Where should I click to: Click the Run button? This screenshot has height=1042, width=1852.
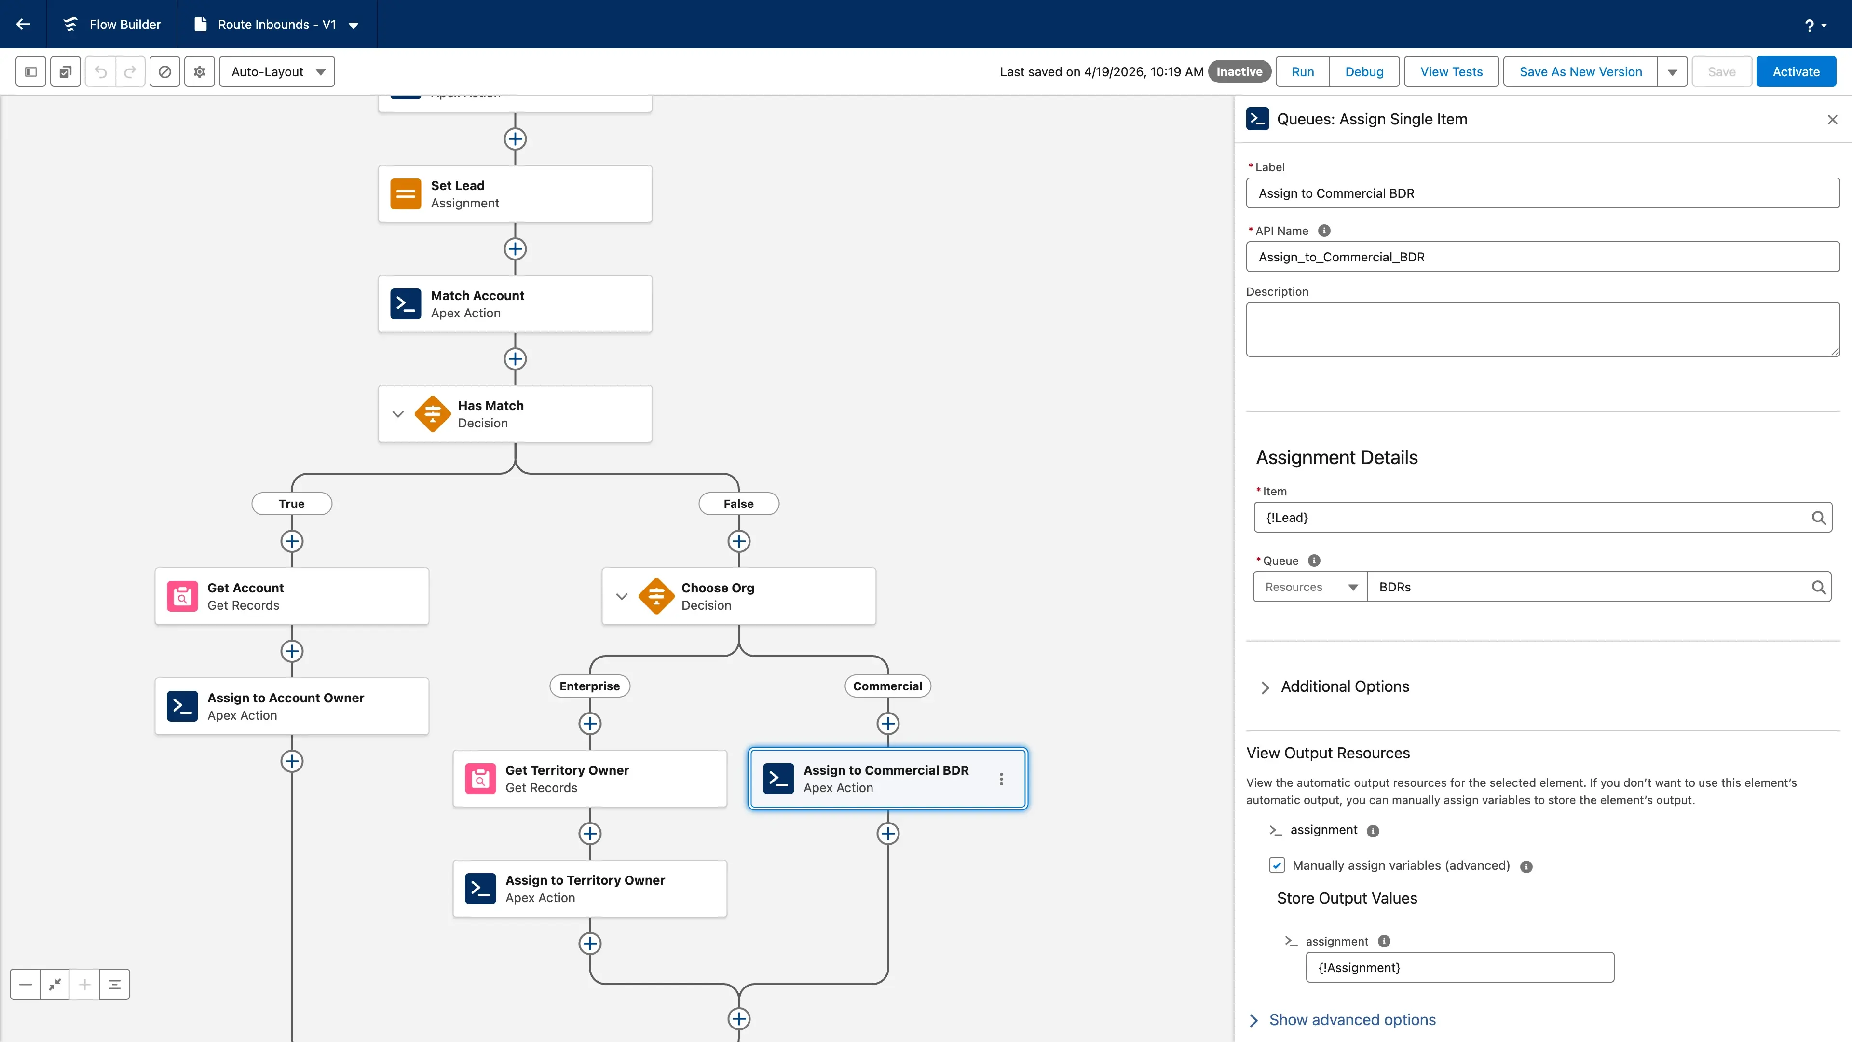point(1303,72)
